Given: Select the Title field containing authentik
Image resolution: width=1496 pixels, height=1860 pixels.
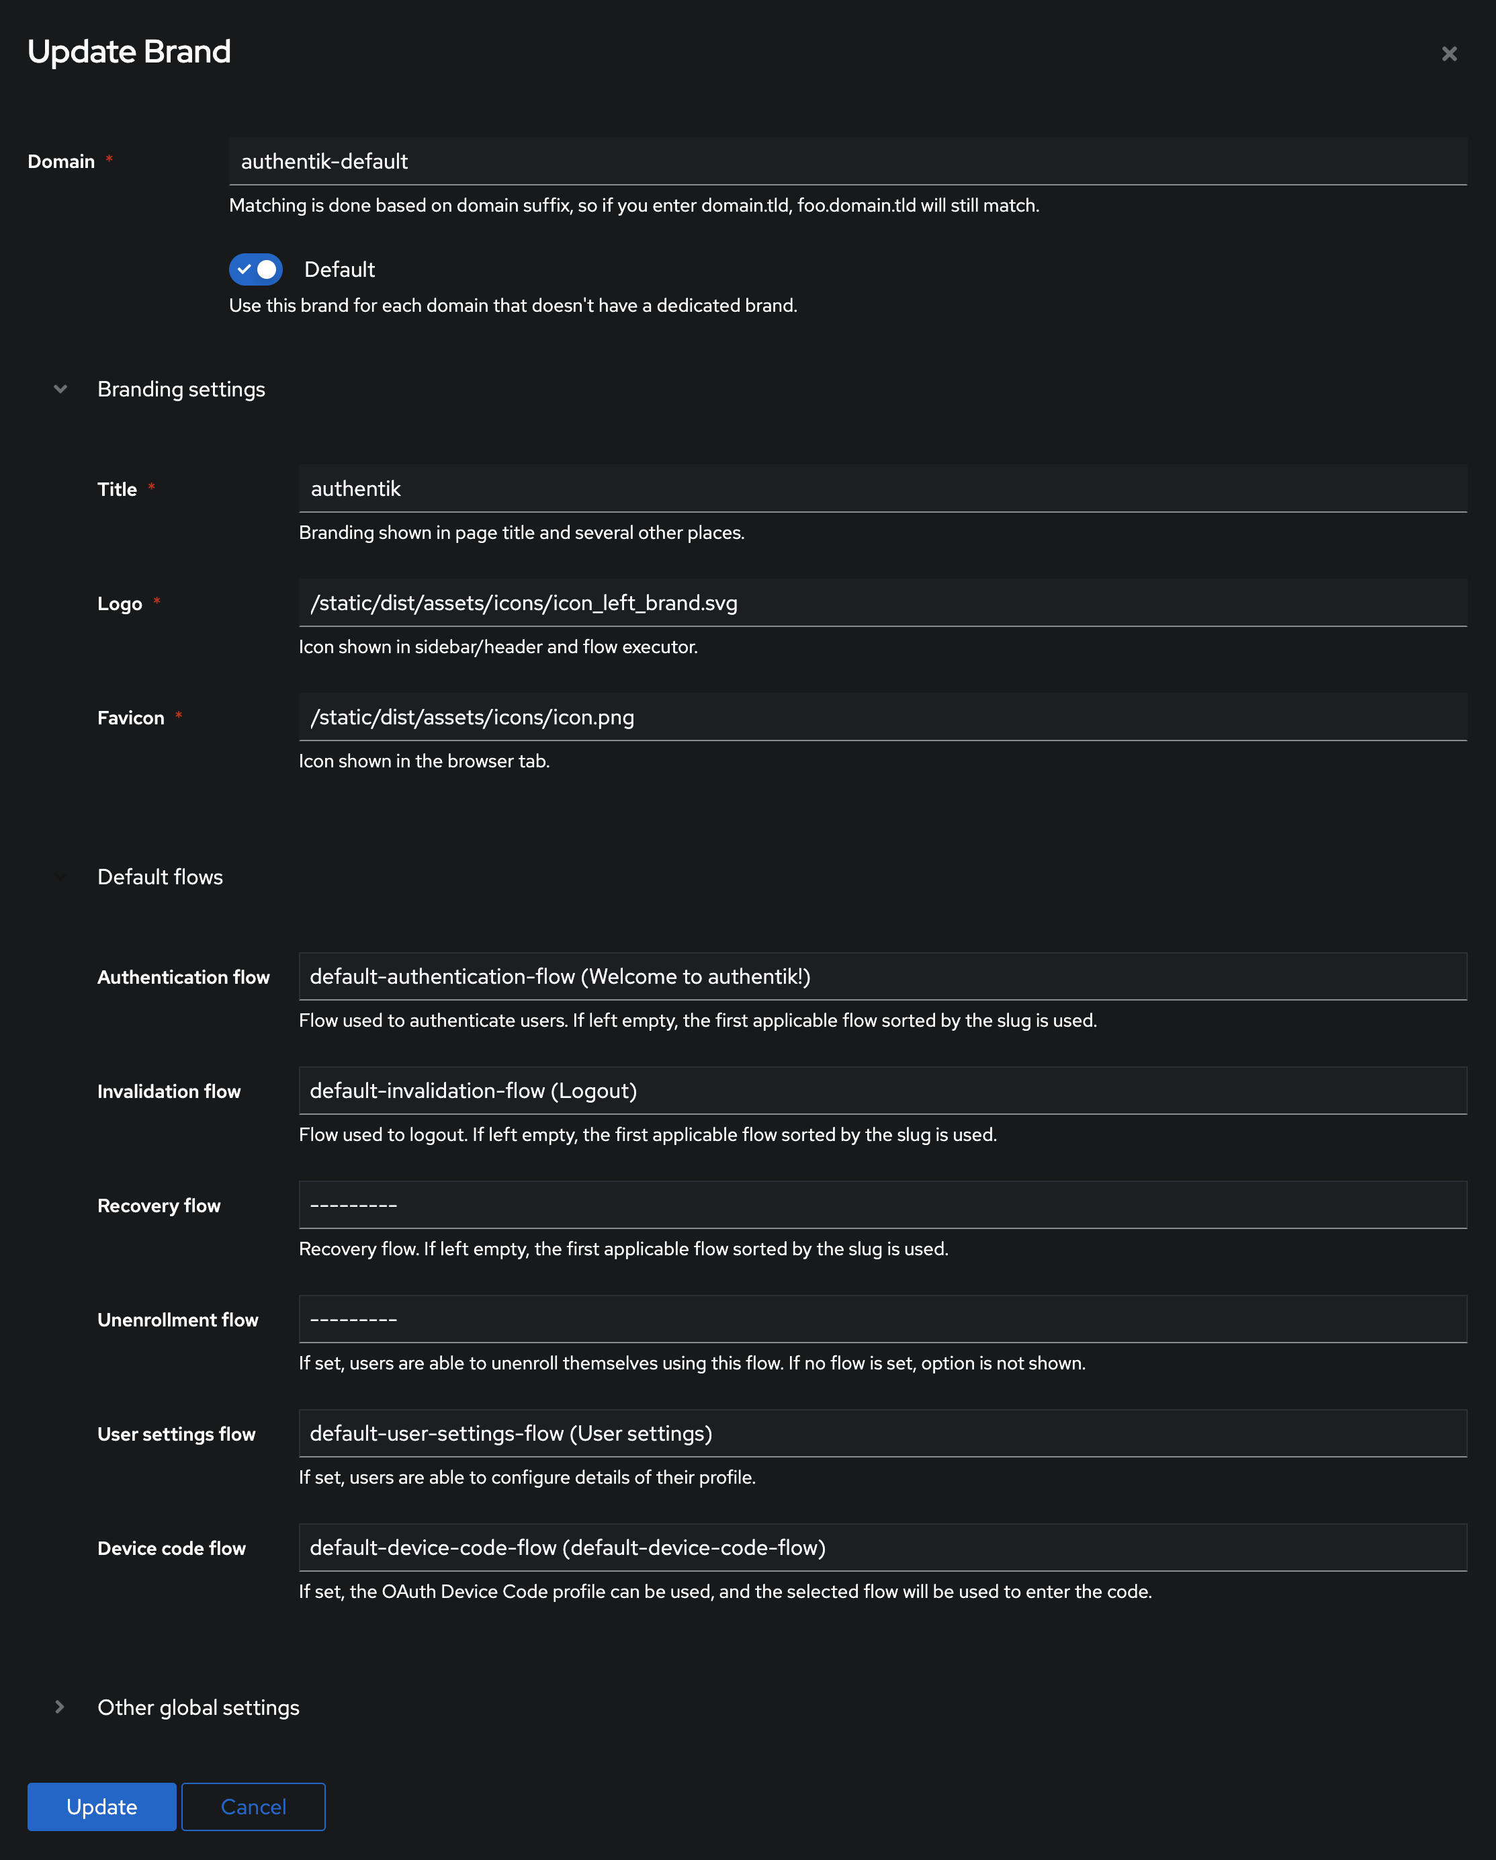Looking at the screenshot, I should [882, 489].
